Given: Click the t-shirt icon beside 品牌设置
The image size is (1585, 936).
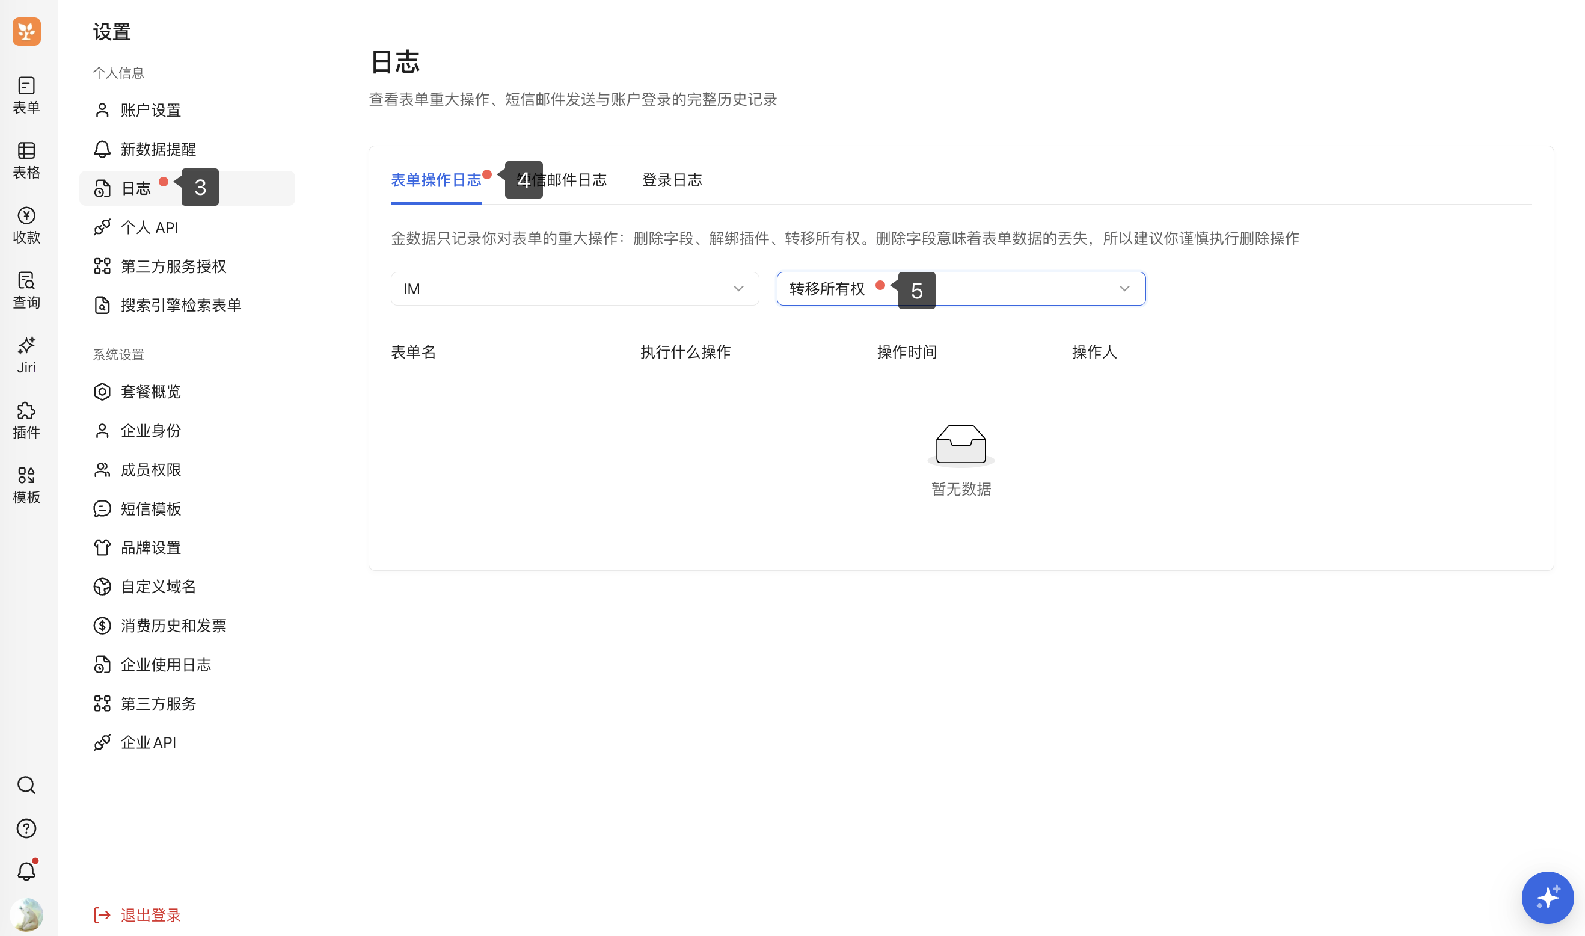Looking at the screenshot, I should tap(102, 547).
